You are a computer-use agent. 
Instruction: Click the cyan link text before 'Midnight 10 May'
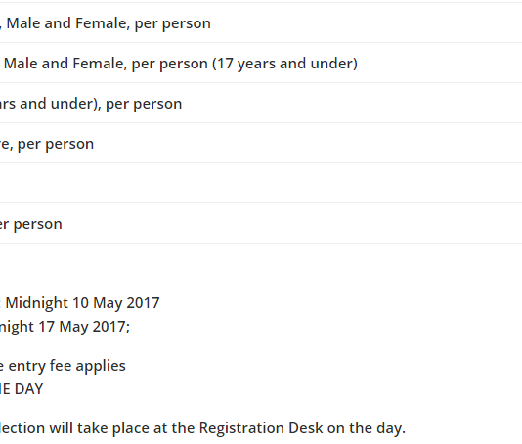pyautogui.click(x=1, y=303)
